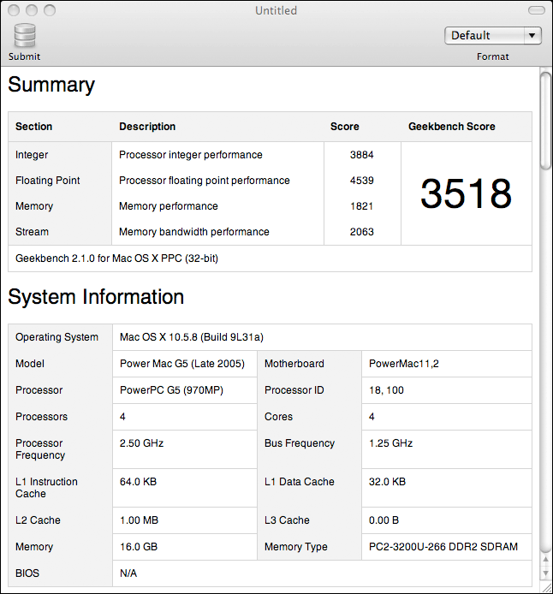Click the Memory Type value PC2-3200U
This screenshot has height=594, width=553.
tap(443, 547)
